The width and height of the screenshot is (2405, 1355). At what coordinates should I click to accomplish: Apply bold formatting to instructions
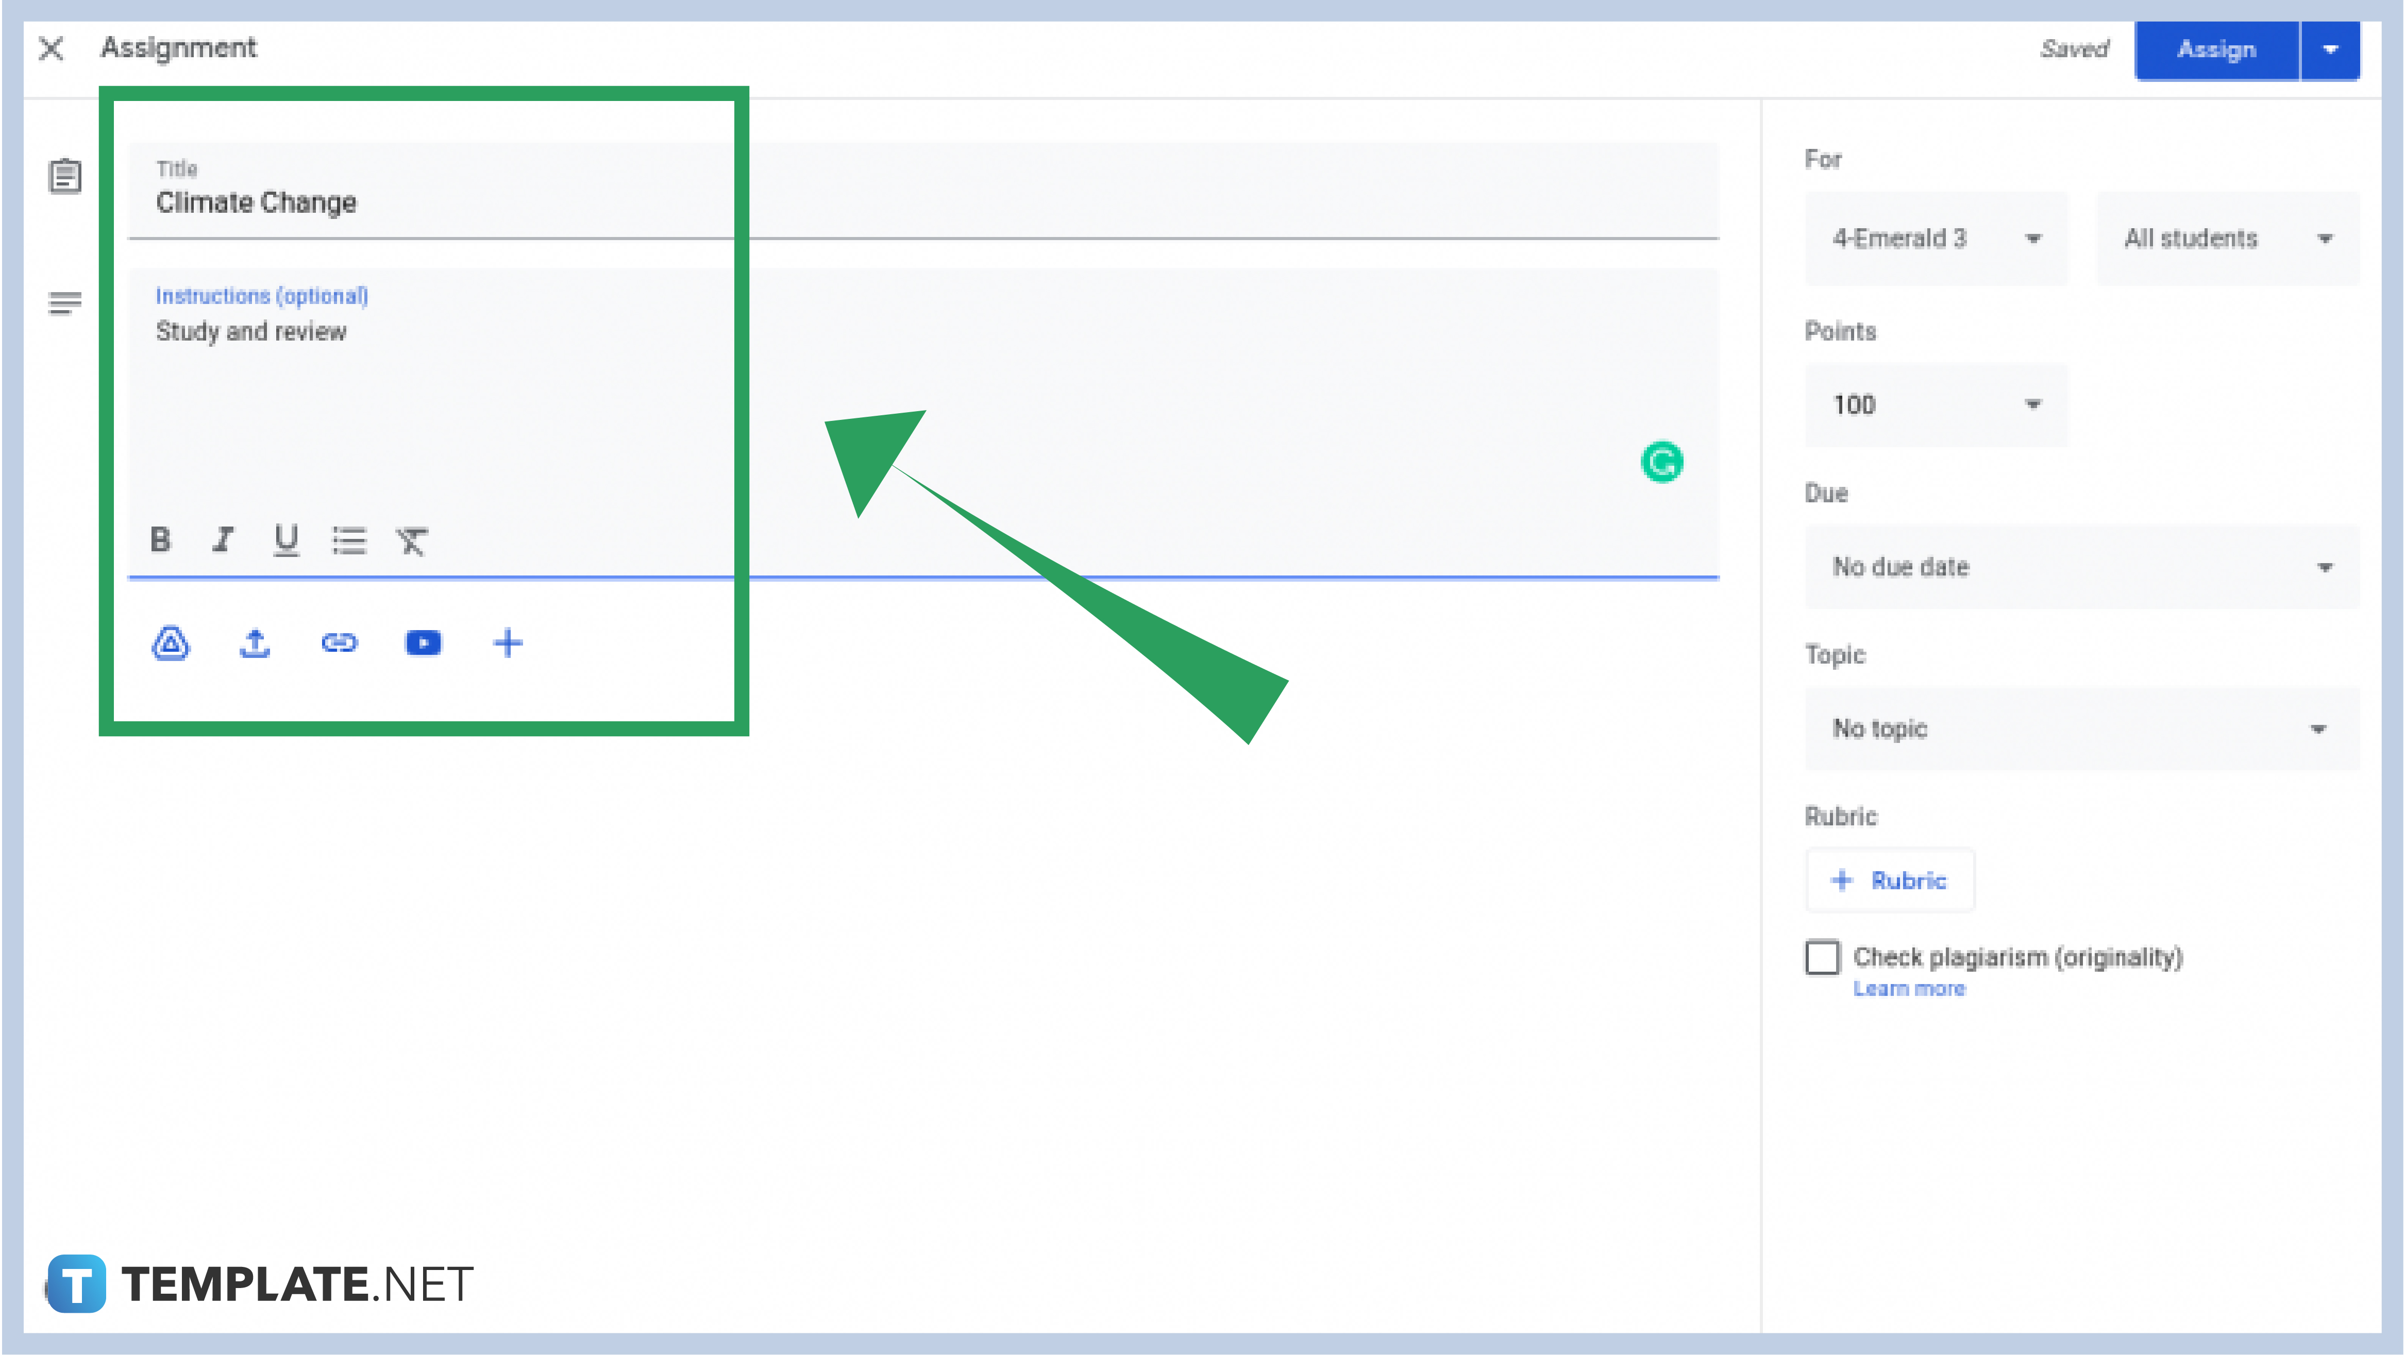tap(161, 539)
